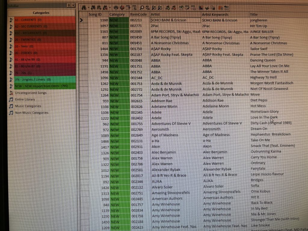Select title 'Dancing Queen'
Viewport: 308px width, 231px height.
pos(263,60)
